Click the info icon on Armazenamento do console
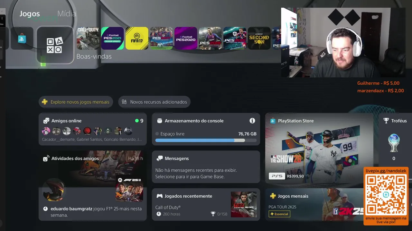Image resolution: width=412 pixels, height=231 pixels. coord(252,121)
